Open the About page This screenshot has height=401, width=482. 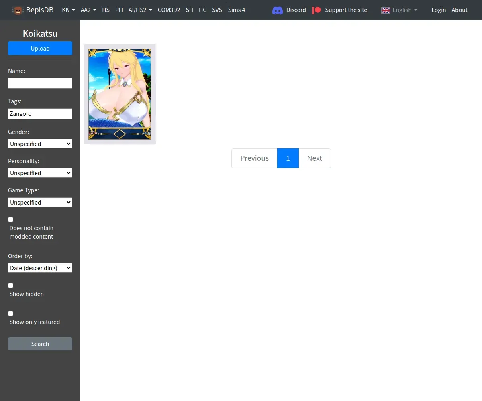pyautogui.click(x=460, y=10)
